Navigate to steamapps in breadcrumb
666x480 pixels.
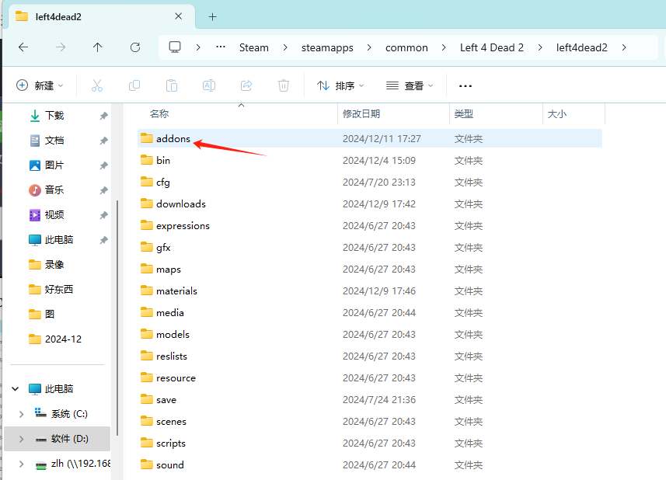327,47
